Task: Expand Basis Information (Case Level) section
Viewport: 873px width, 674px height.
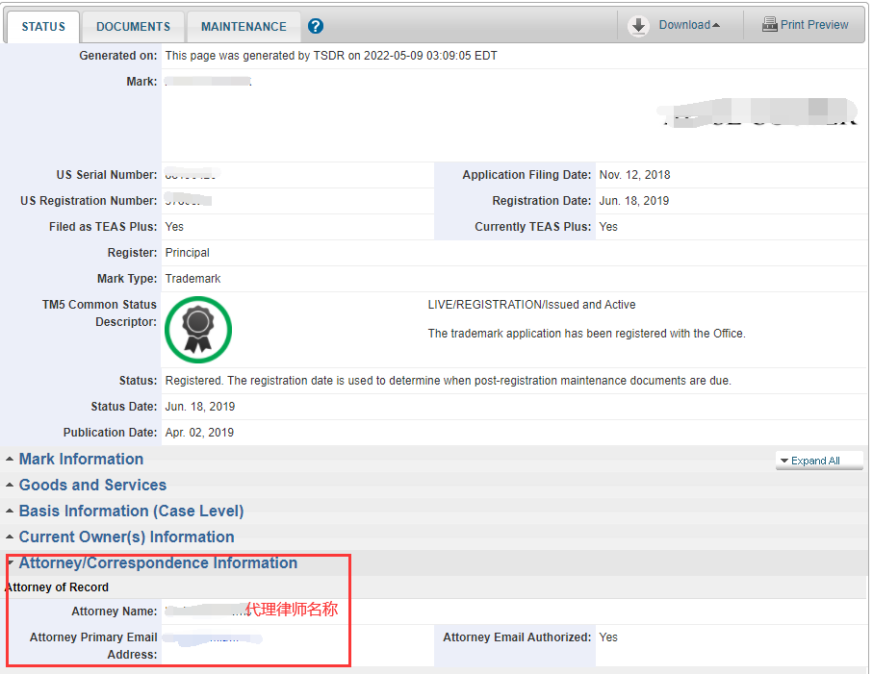Action: click(131, 512)
